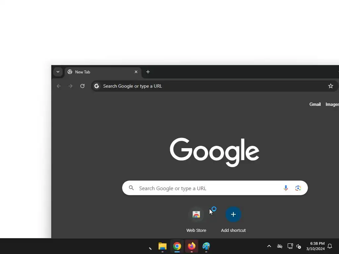Open the Images link
The height and width of the screenshot is (254, 339).
(x=332, y=104)
